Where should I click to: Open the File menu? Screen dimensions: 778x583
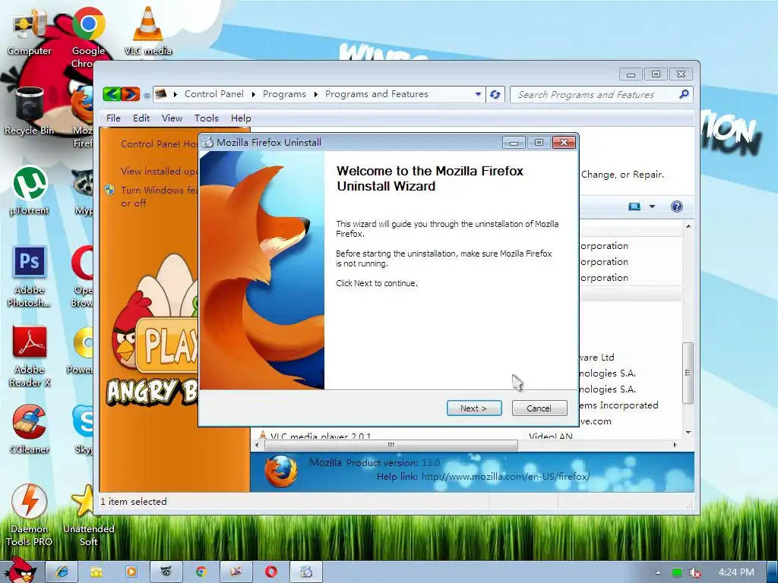pos(113,118)
